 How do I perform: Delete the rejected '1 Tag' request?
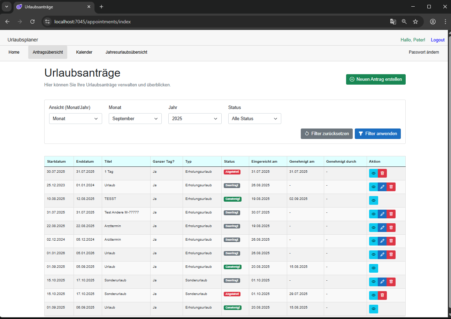point(382,173)
